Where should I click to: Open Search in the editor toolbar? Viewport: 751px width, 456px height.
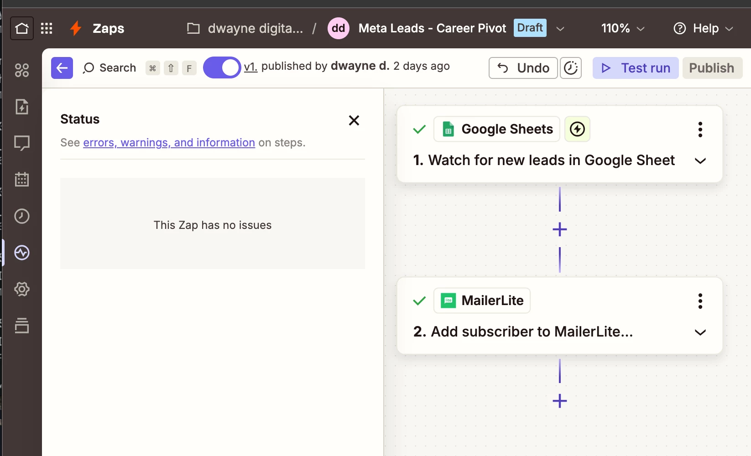click(x=110, y=68)
